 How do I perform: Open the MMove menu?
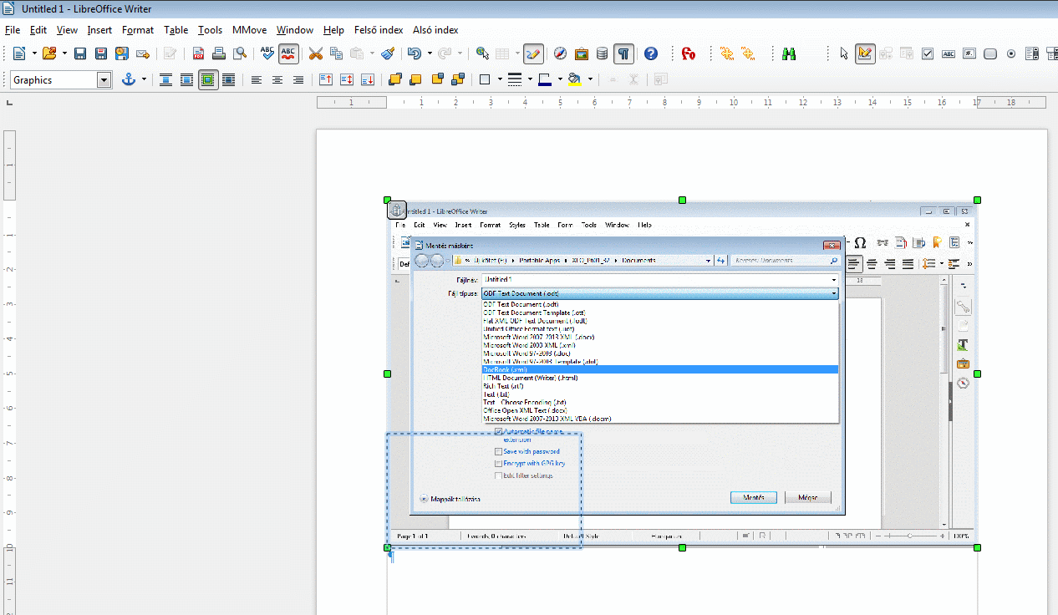249,30
